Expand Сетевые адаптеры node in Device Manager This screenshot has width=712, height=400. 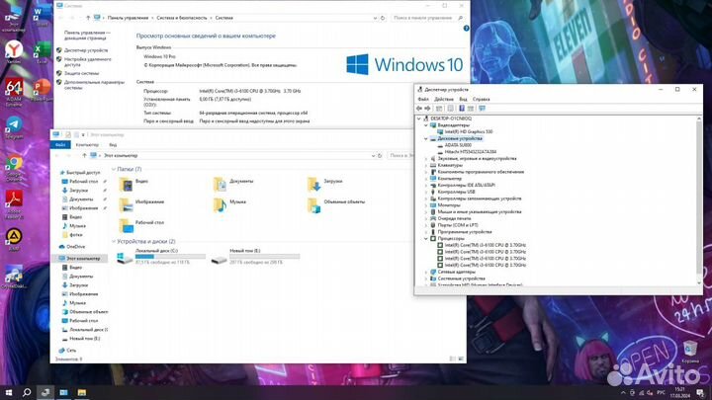(x=426, y=272)
